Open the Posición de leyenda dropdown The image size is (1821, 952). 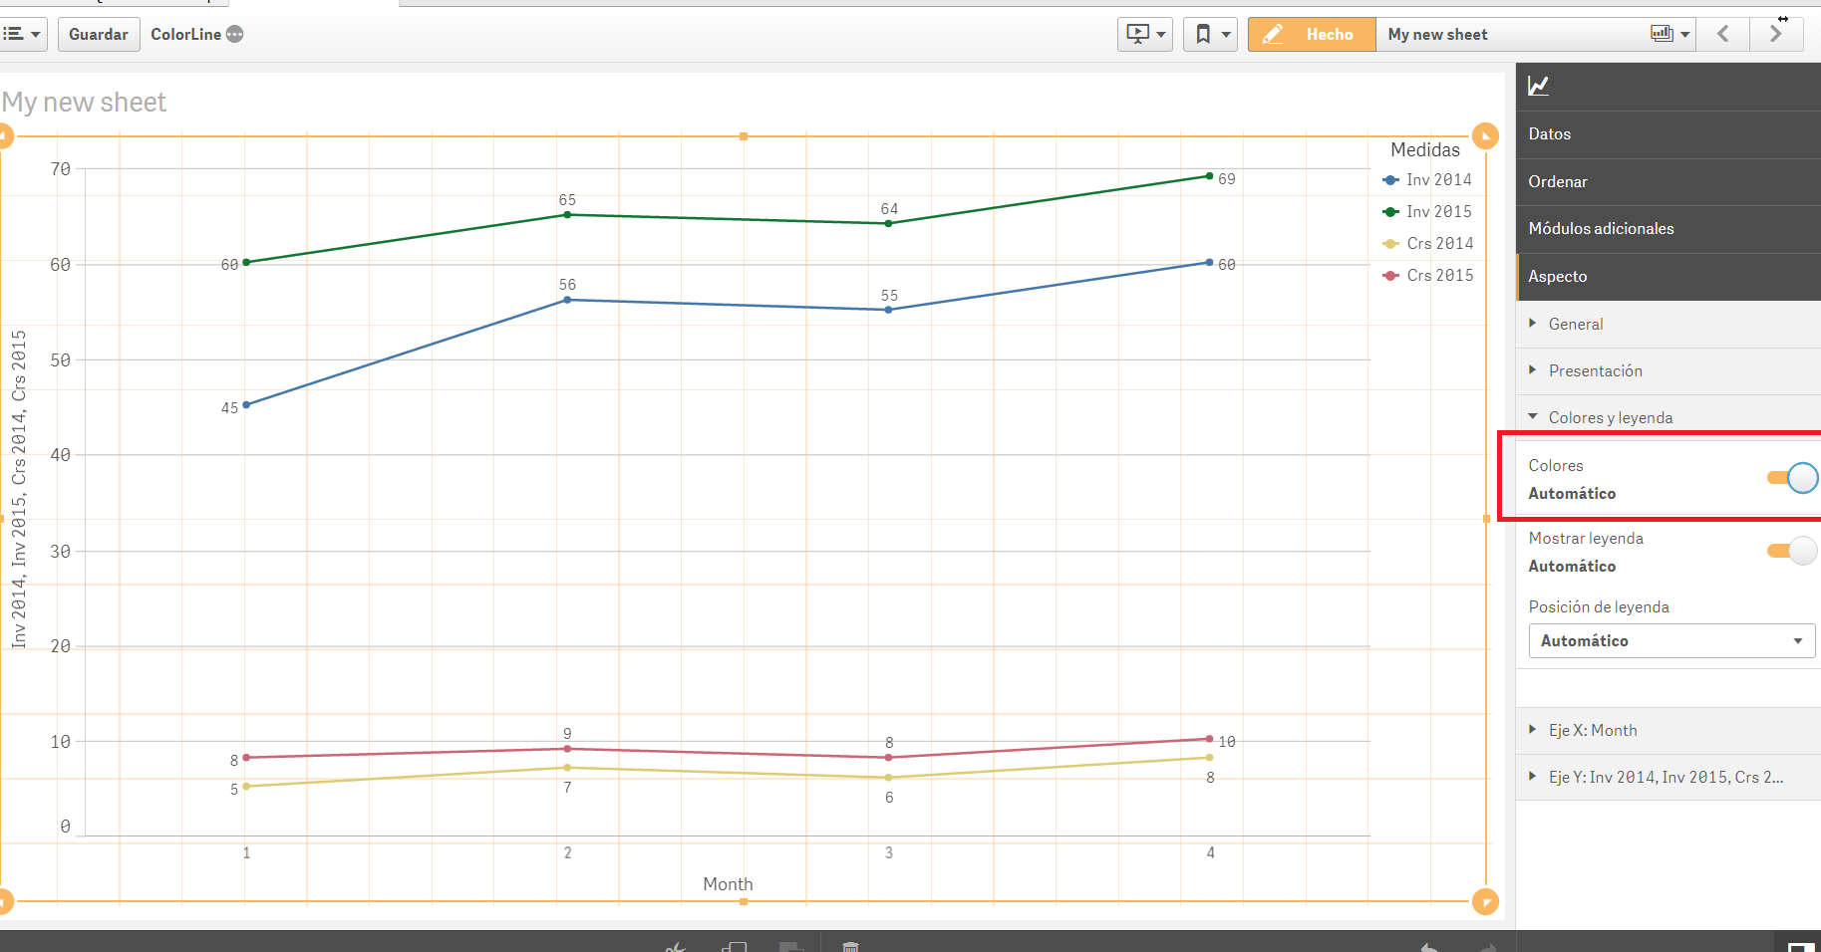click(1671, 641)
